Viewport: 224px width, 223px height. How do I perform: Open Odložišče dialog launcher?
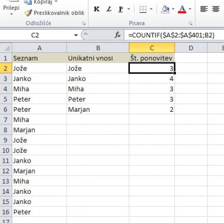[x=84, y=23]
